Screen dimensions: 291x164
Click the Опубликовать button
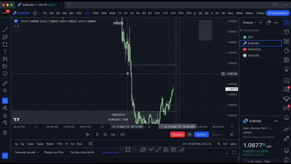(x=278, y=13)
